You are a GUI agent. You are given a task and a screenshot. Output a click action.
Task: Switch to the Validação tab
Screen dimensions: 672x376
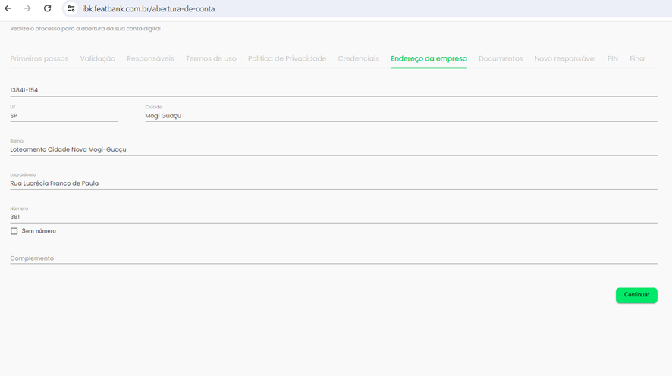(x=97, y=58)
